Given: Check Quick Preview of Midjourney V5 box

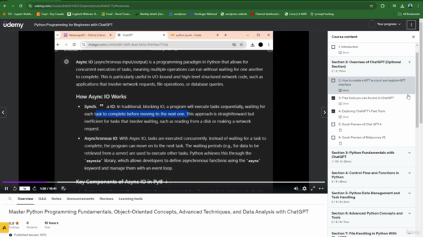Looking at the screenshot, I should [x=333, y=138].
